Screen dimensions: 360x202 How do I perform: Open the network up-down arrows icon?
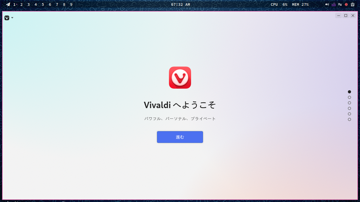340,4
